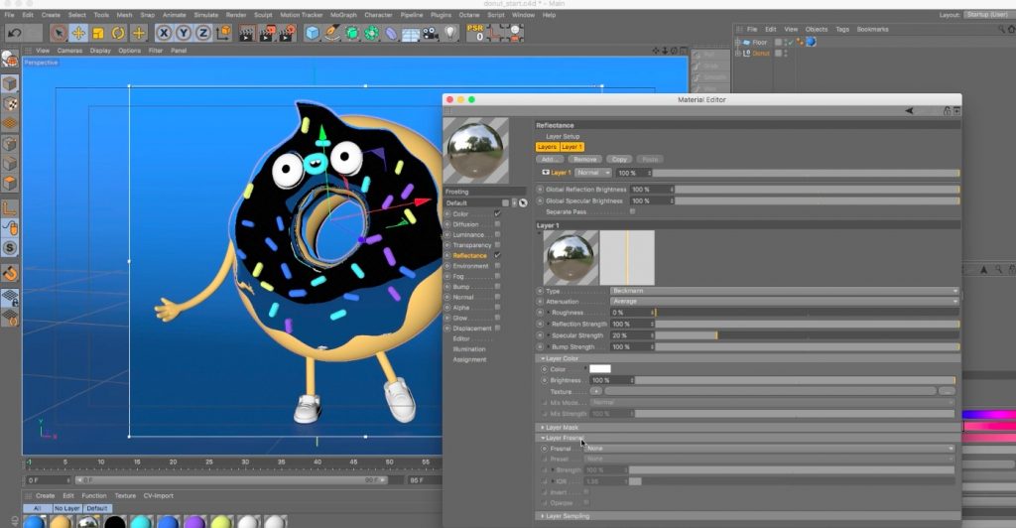Click the Camera object icon
Image resolution: width=1016 pixels, height=528 pixels.
(431, 33)
